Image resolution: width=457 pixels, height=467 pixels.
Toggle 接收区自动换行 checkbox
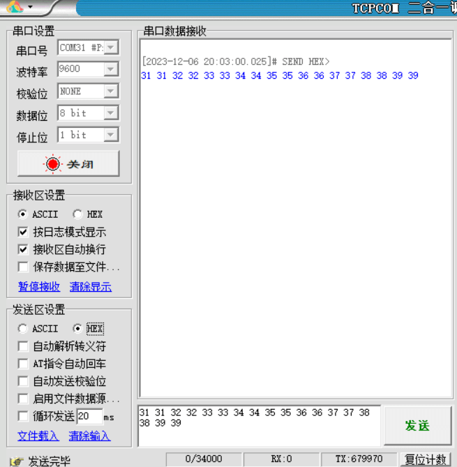23,249
